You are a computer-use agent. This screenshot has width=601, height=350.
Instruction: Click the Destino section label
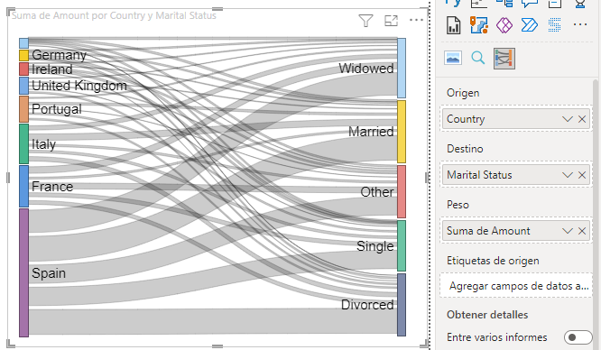pos(465,149)
